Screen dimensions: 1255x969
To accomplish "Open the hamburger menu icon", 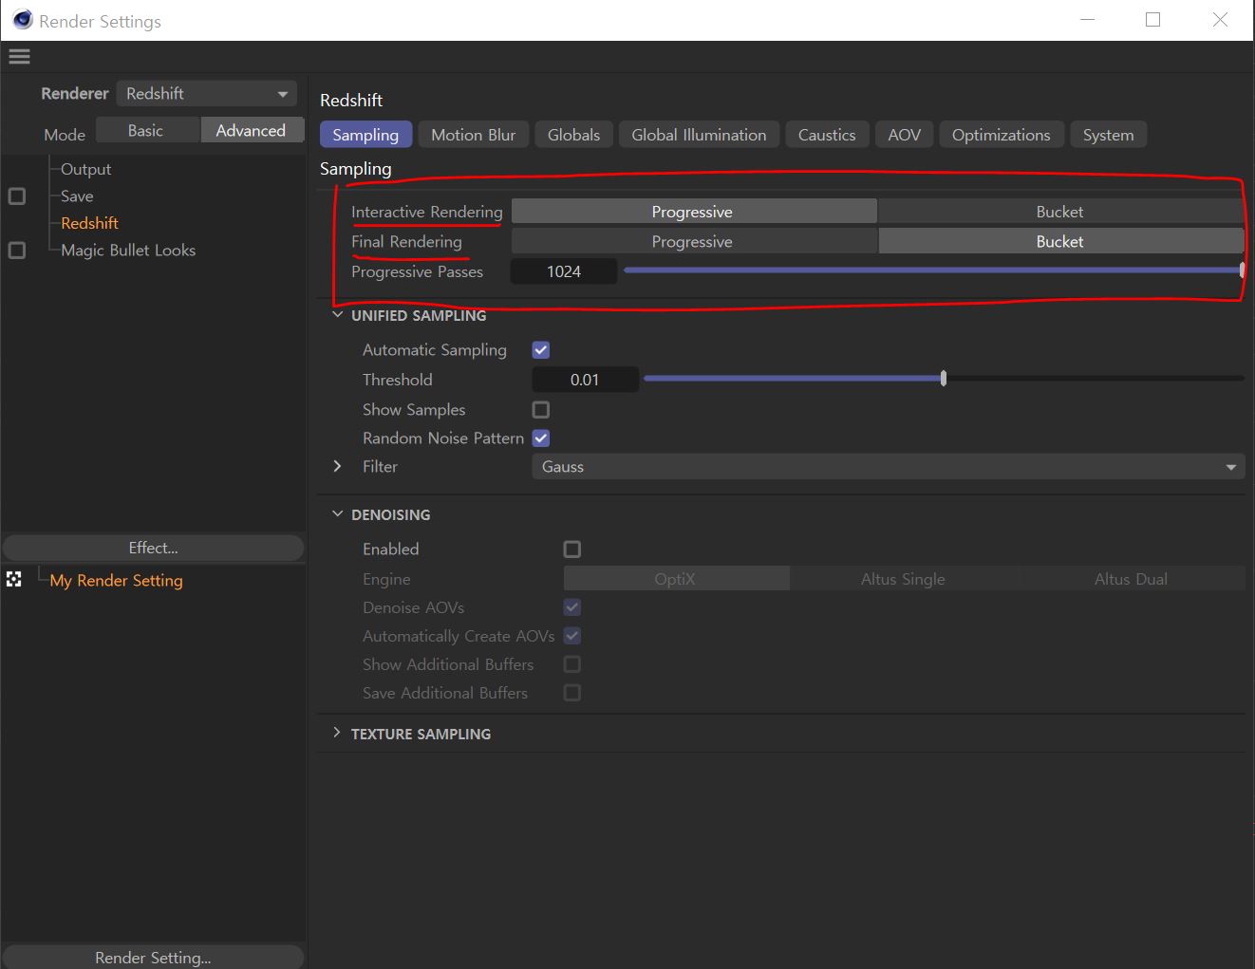I will pyautogui.click(x=19, y=57).
